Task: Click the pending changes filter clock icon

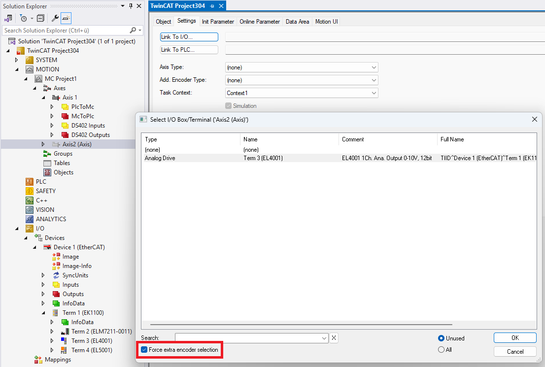Action: (x=23, y=18)
